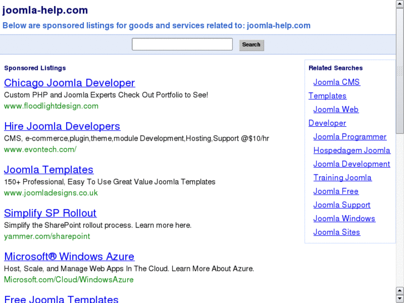Screen dimensions: 404x303
Task: Select Hospedagem Joomla related search
Action: pos(352,150)
